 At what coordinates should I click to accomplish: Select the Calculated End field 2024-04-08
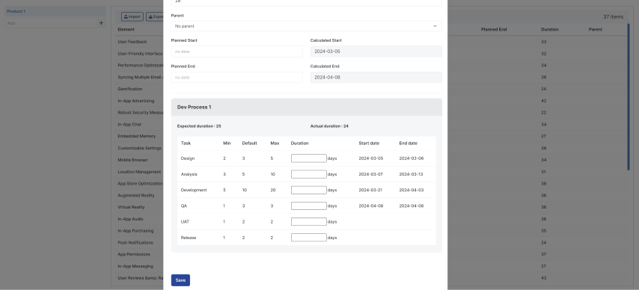(376, 78)
